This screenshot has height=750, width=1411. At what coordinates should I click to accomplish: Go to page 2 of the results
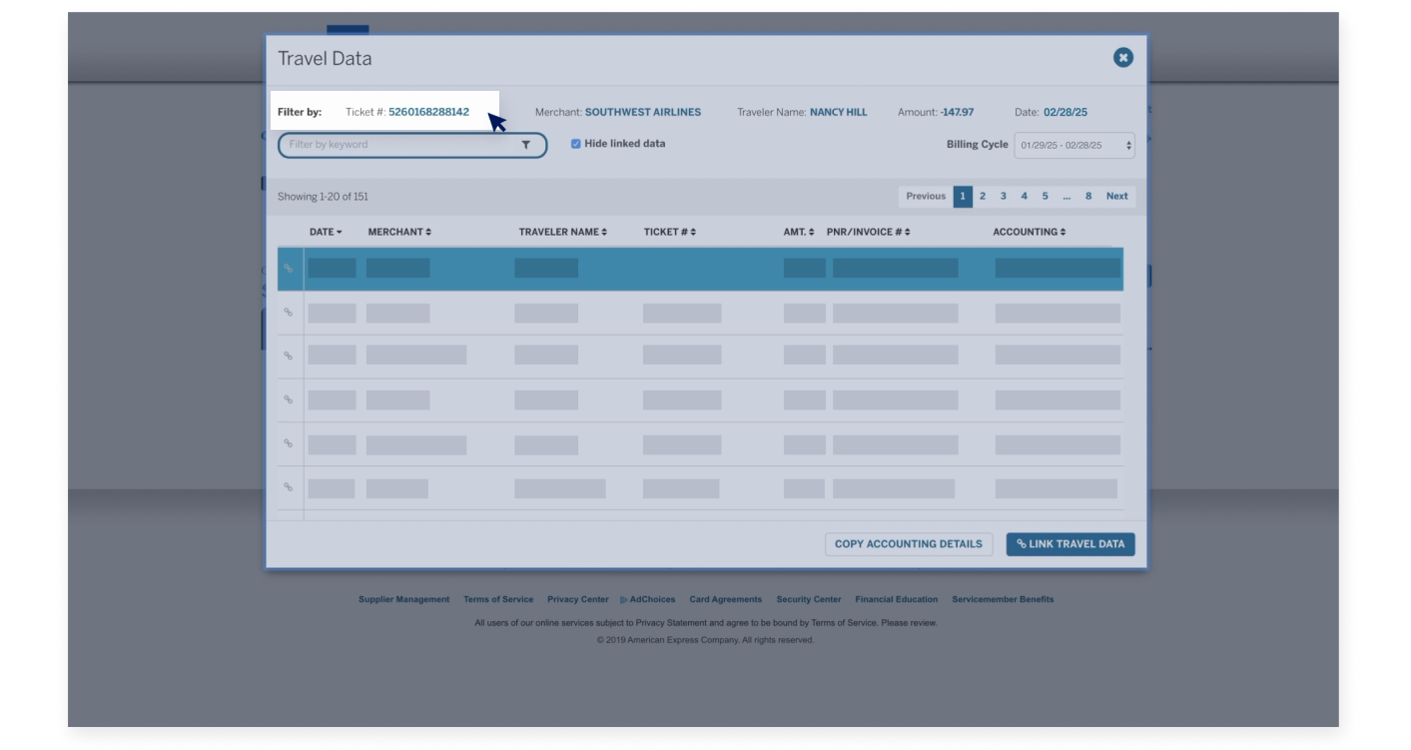tap(982, 196)
